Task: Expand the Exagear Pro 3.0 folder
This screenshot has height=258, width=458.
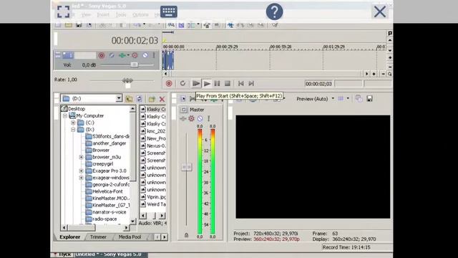Action: tap(81, 171)
